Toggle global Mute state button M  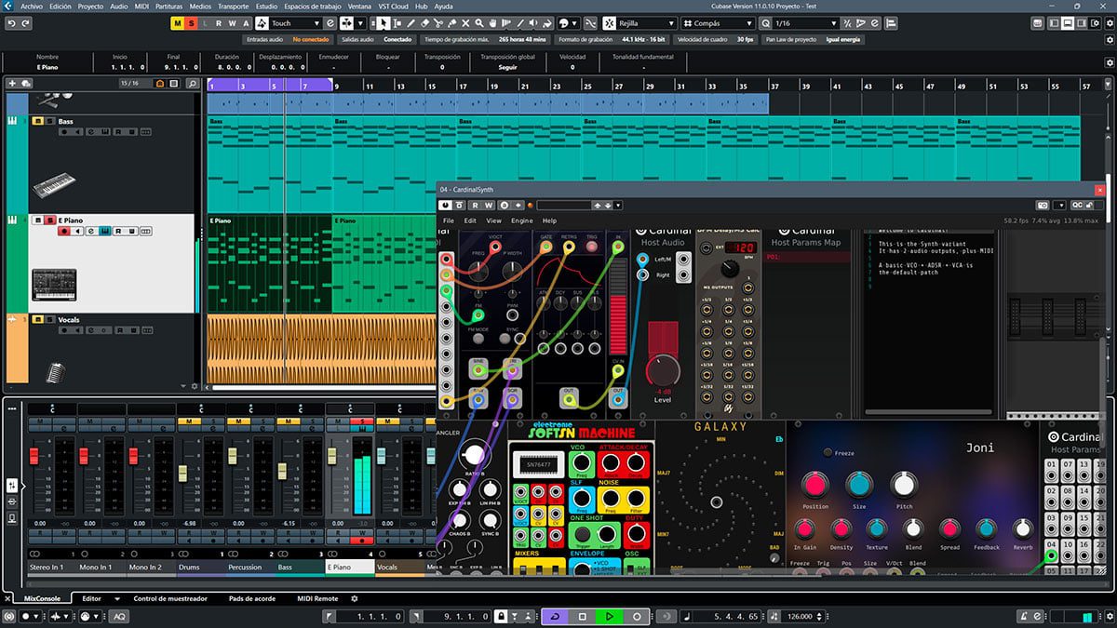click(178, 22)
